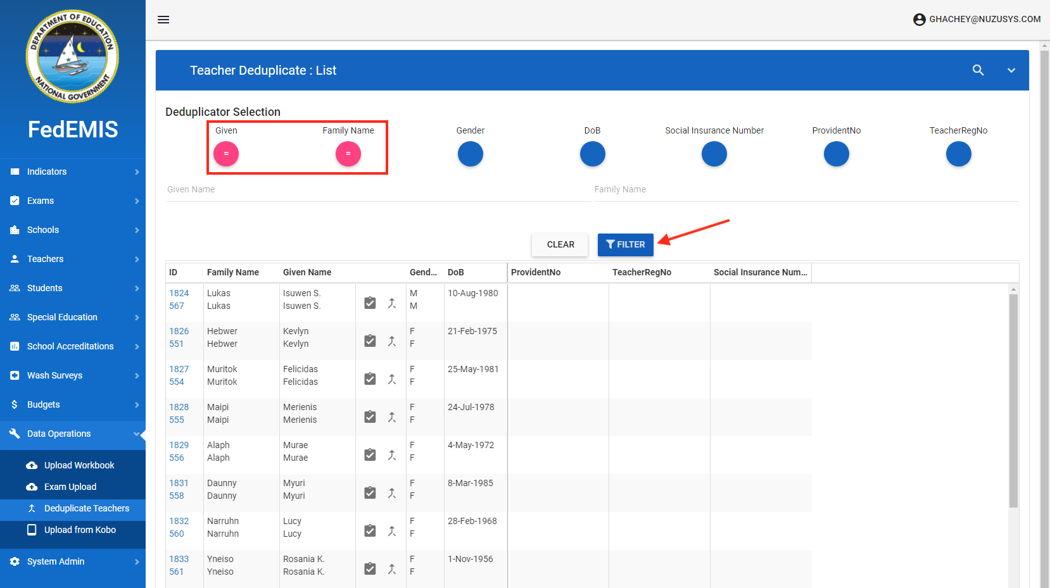Toggle the Gender deduplicator circle
1050x588 pixels.
470,154
